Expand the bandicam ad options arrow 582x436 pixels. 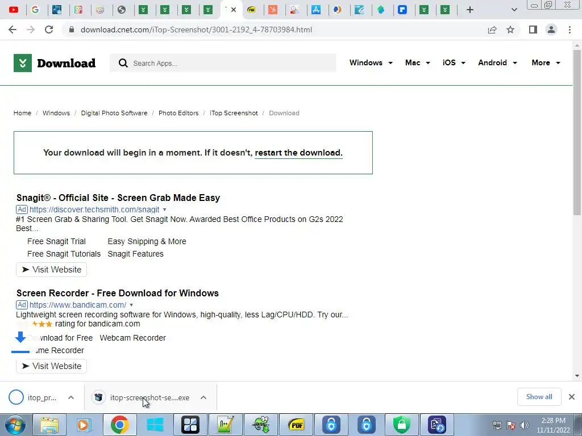pos(131,305)
